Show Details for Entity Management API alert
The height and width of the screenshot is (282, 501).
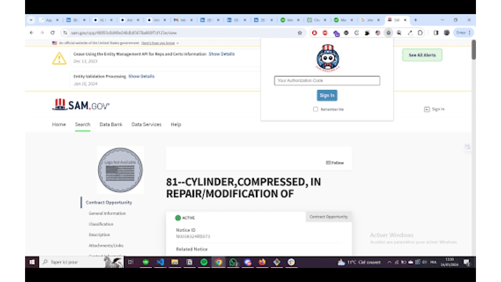222,54
